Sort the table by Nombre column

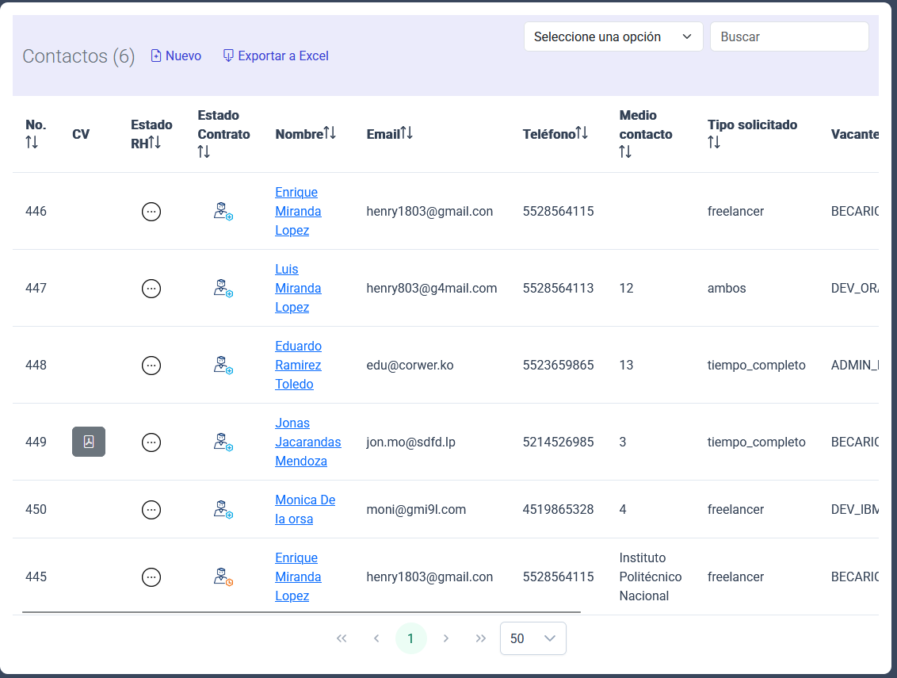[330, 134]
